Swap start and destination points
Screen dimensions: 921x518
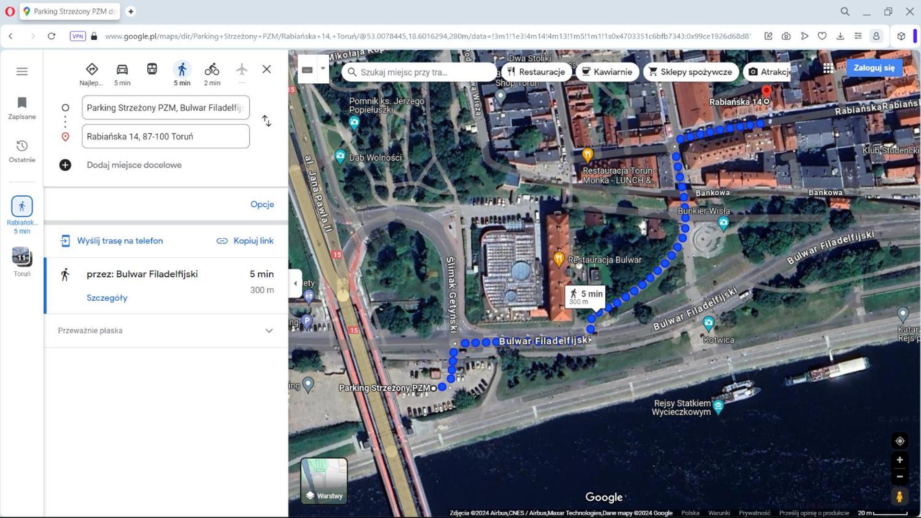[266, 121]
